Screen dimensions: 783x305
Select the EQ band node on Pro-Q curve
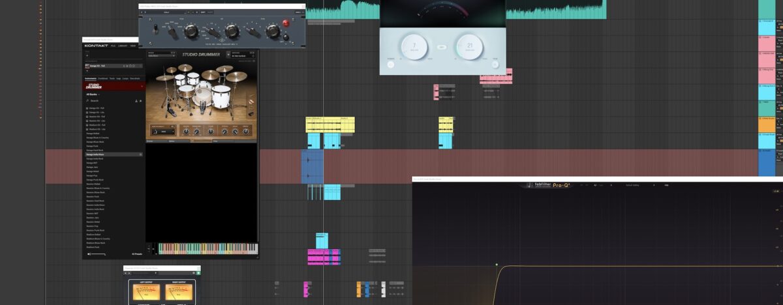coord(497,265)
